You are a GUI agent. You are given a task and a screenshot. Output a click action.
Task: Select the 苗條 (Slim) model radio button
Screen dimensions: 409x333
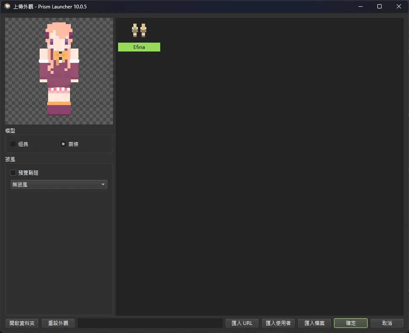(x=63, y=144)
